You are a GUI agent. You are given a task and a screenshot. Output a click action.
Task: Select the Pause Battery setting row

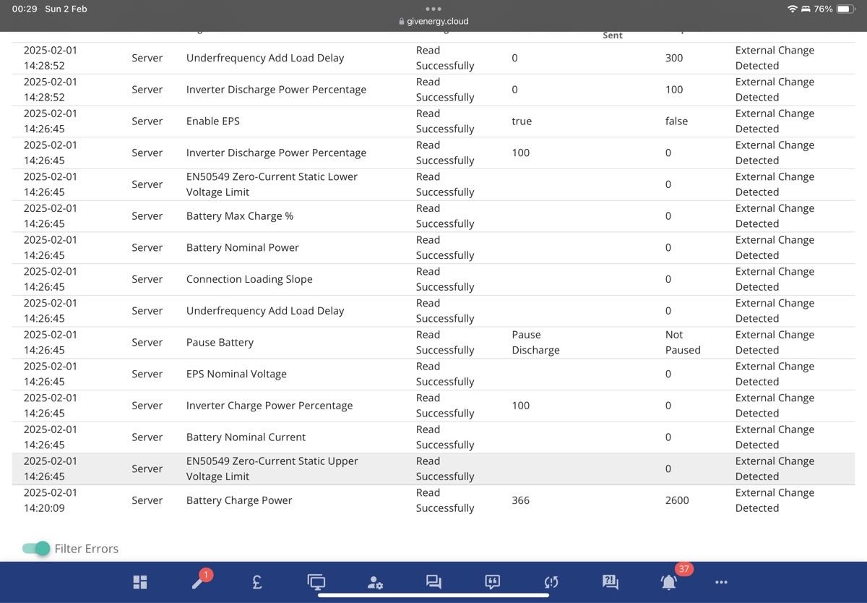[x=433, y=343]
